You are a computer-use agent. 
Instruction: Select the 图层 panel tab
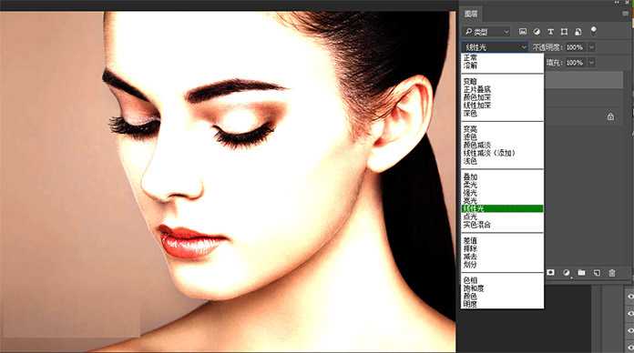[x=471, y=14]
